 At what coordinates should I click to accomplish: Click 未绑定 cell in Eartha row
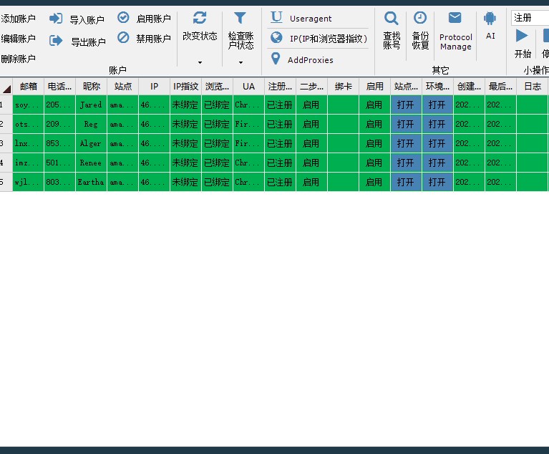pyautogui.click(x=185, y=182)
